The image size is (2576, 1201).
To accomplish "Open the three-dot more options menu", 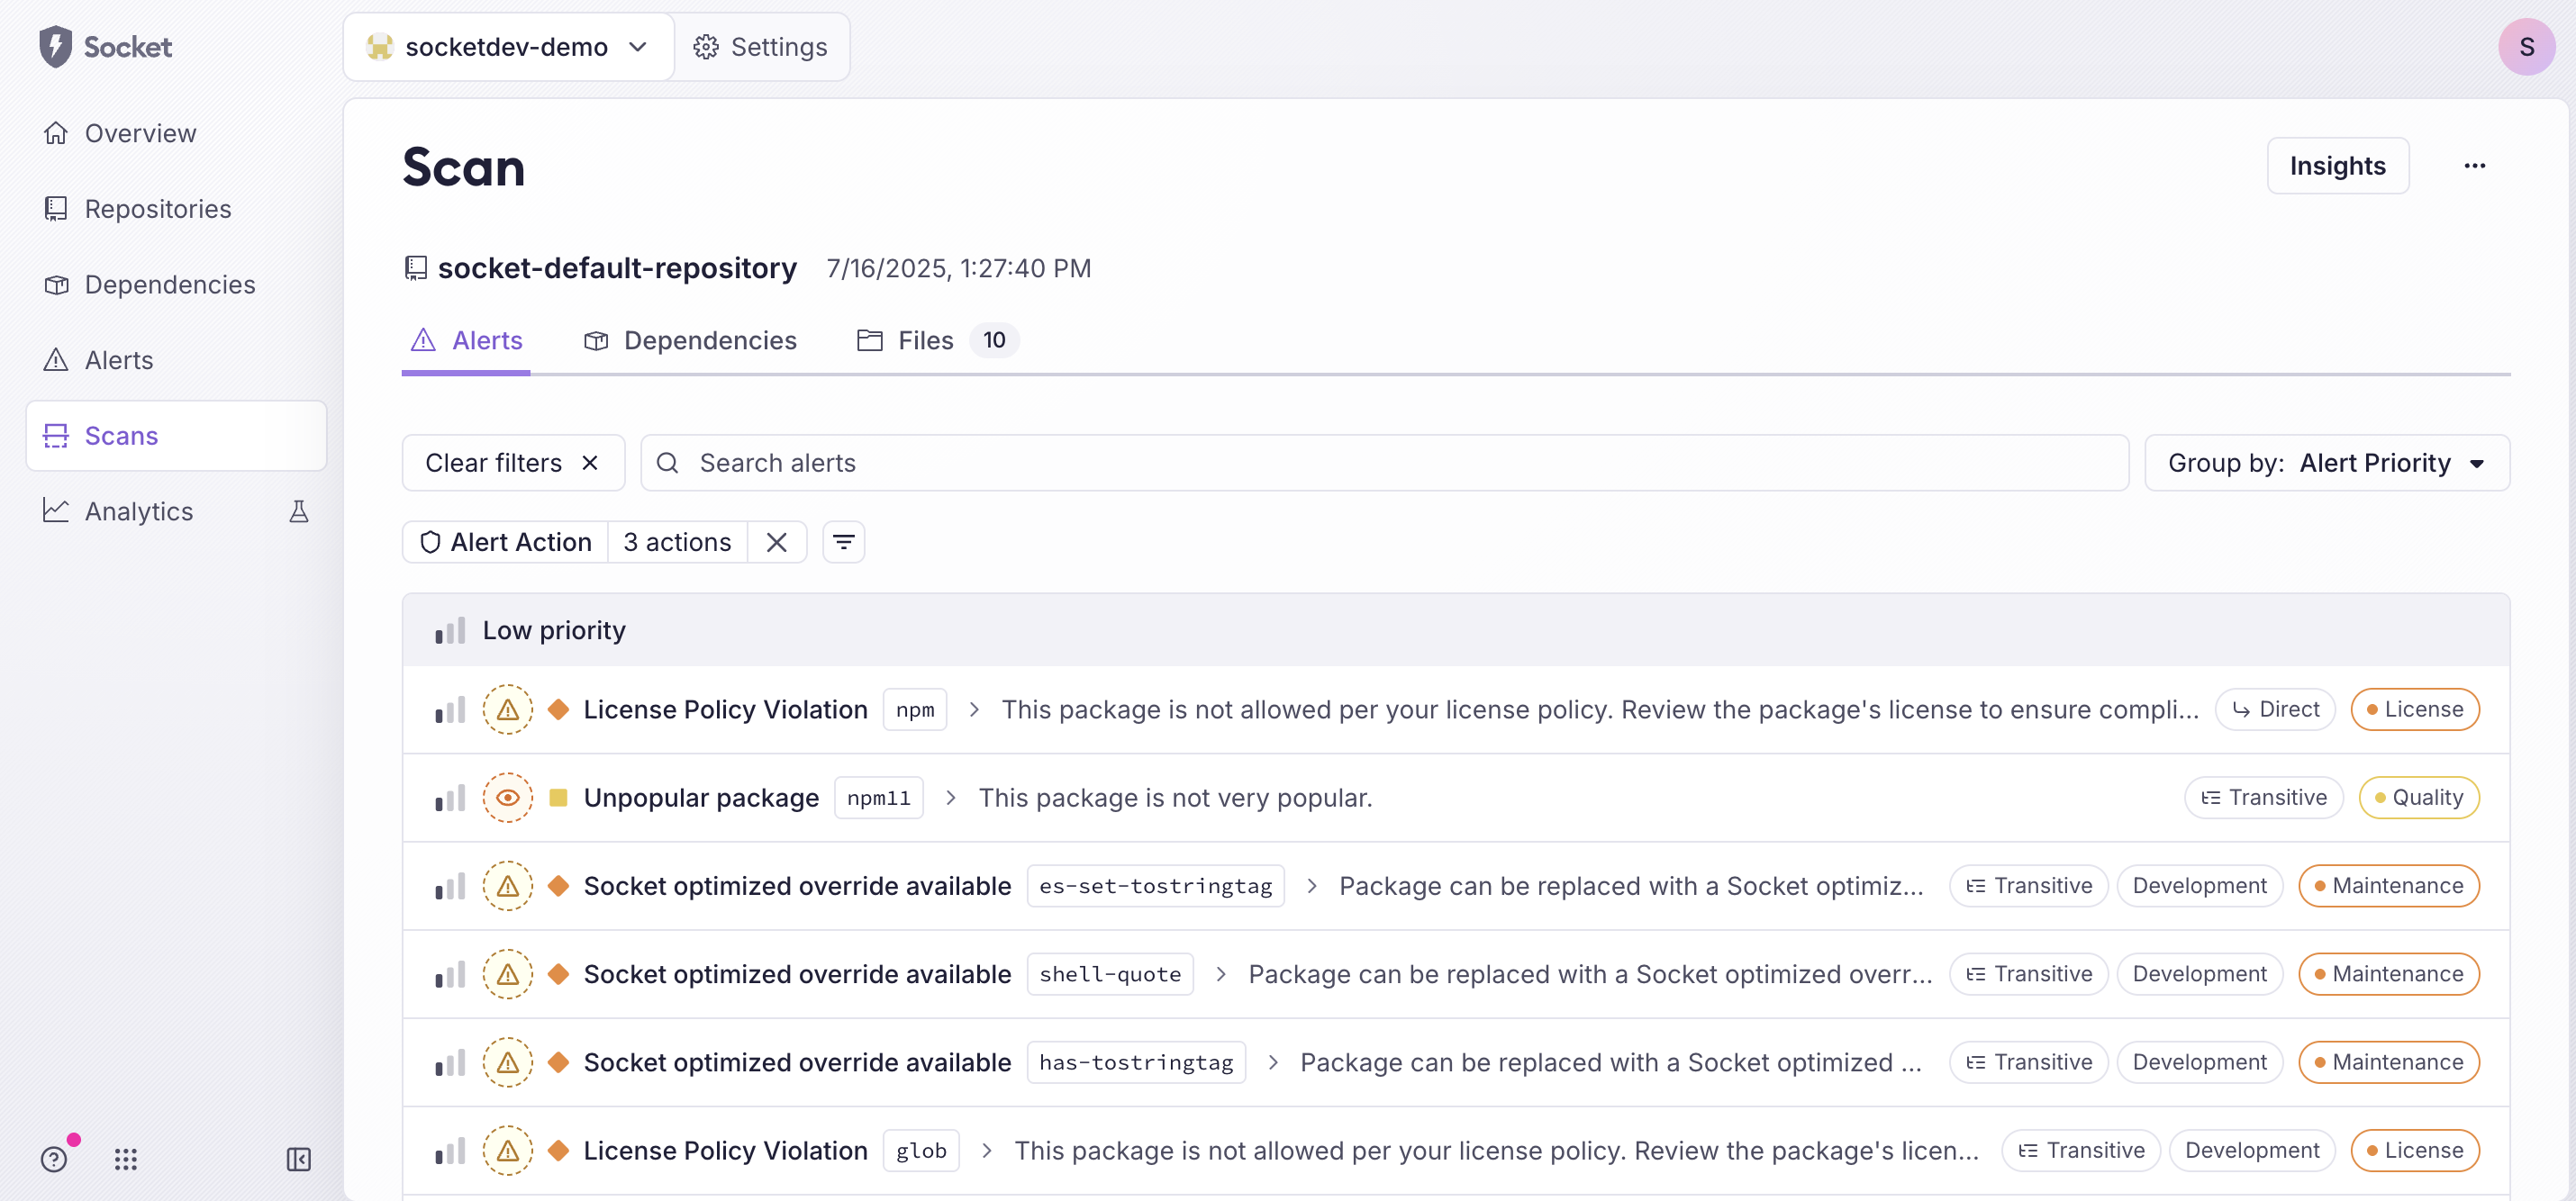I will (x=2474, y=166).
